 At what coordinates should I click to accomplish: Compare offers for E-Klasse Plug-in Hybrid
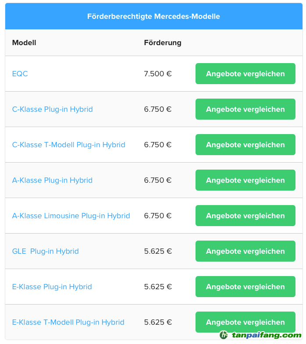pyautogui.click(x=246, y=287)
